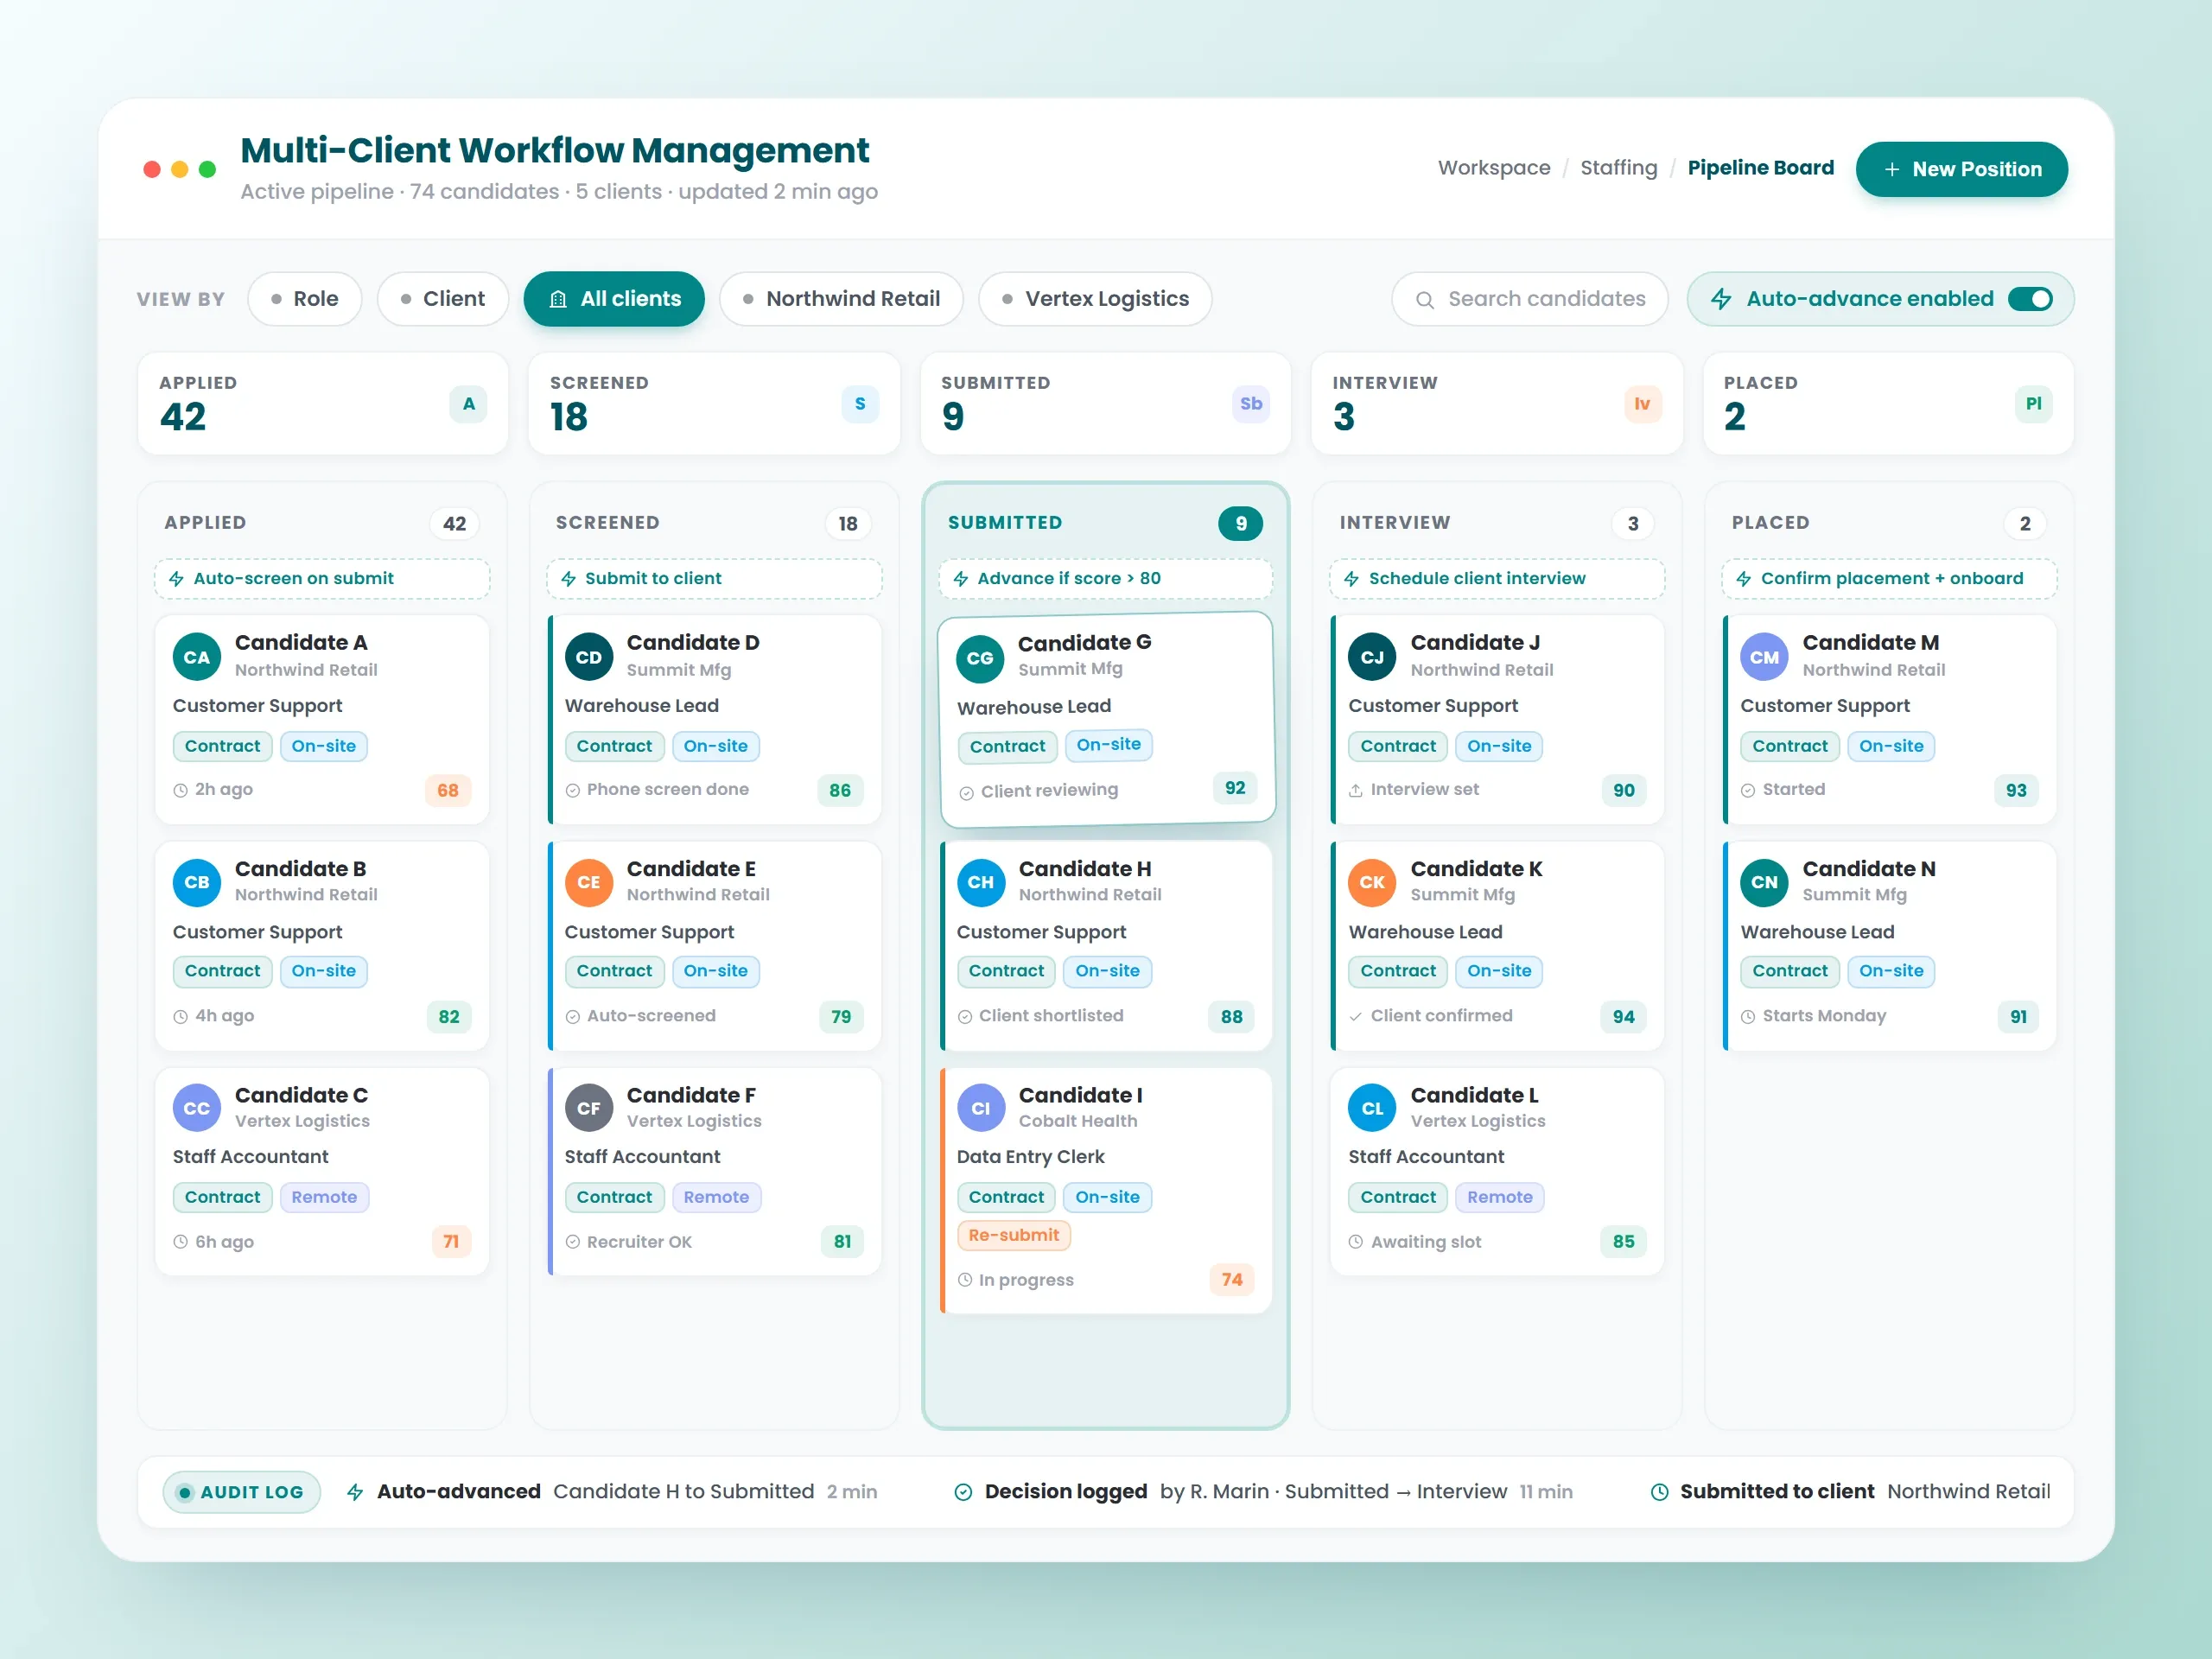Image resolution: width=2212 pixels, height=1659 pixels.
Task: Click the On-site tag on Candidate M
Action: pos(1891,746)
